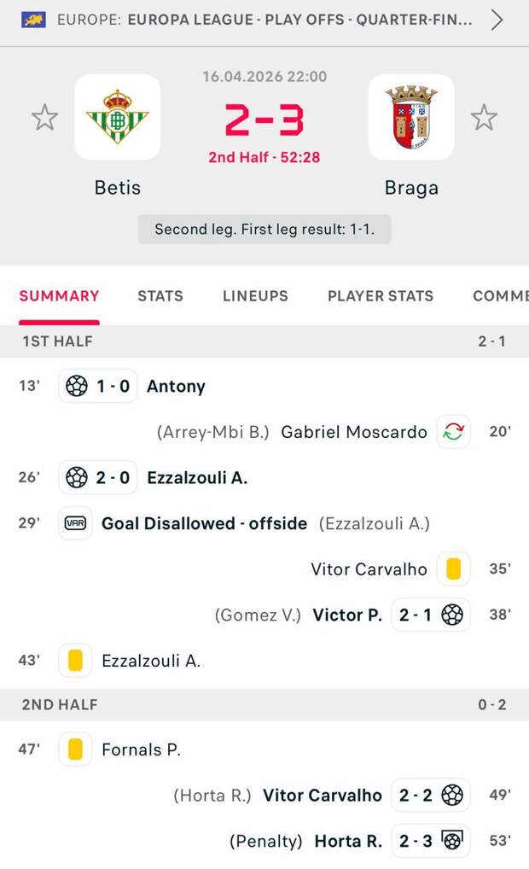Tap Fornals P. yellow card icon
Image resolution: width=529 pixels, height=869 pixels.
[x=75, y=749]
